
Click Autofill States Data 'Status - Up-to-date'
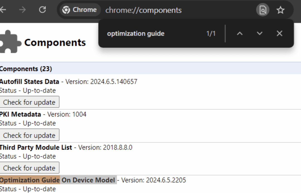[28, 90]
